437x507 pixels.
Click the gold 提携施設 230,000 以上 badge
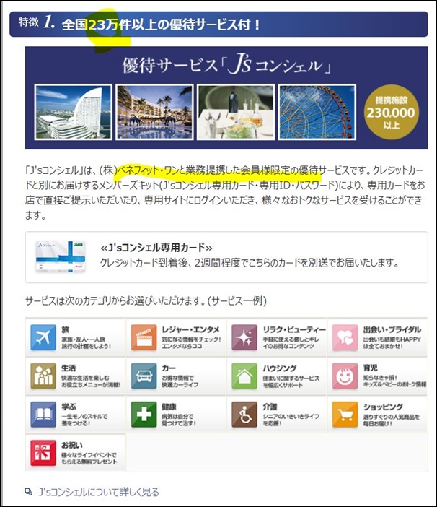click(x=391, y=112)
